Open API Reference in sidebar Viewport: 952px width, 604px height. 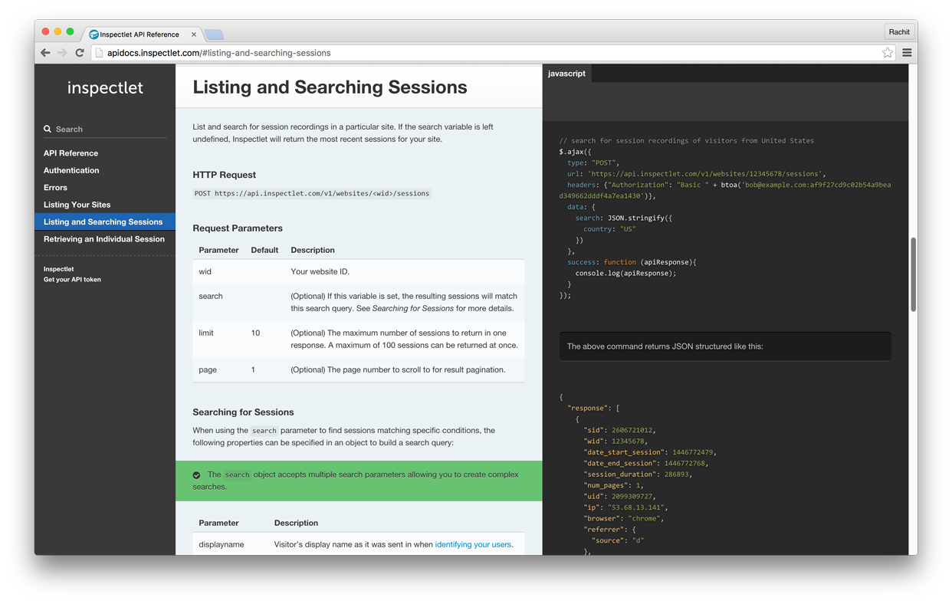point(71,153)
